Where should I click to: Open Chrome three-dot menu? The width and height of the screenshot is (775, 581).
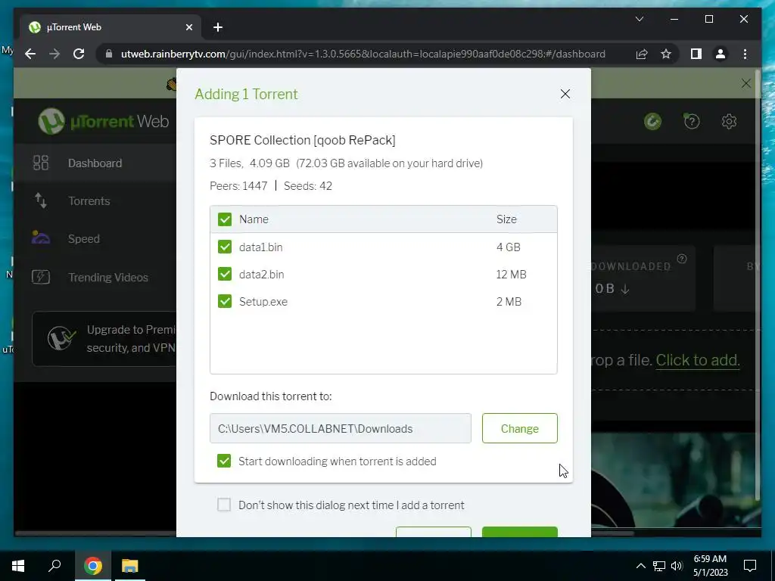[x=745, y=54]
